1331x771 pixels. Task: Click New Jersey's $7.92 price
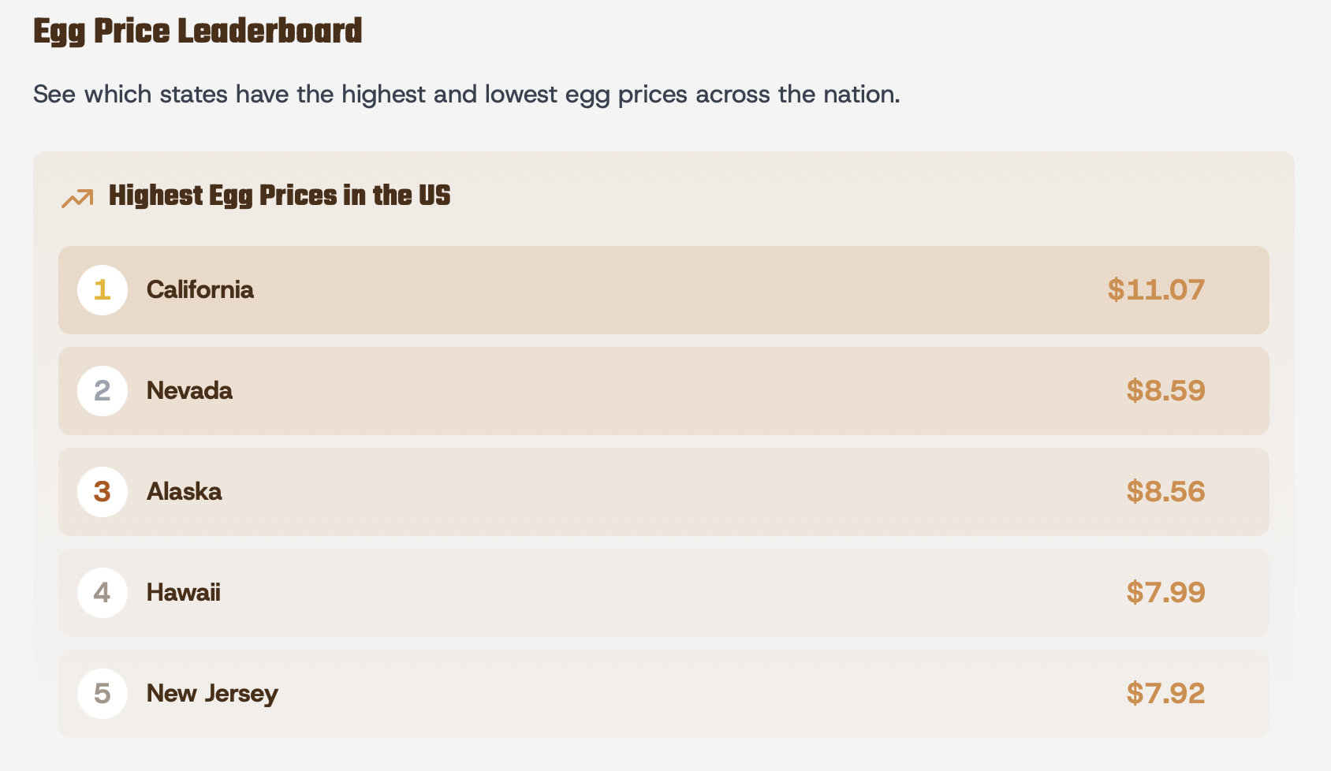(x=1165, y=694)
